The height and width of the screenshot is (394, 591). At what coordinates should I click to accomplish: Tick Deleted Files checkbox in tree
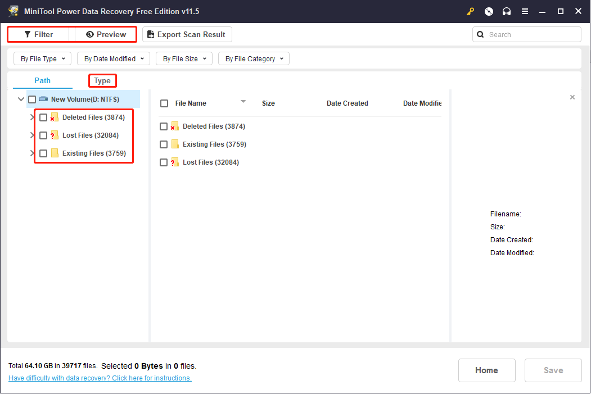pos(43,117)
